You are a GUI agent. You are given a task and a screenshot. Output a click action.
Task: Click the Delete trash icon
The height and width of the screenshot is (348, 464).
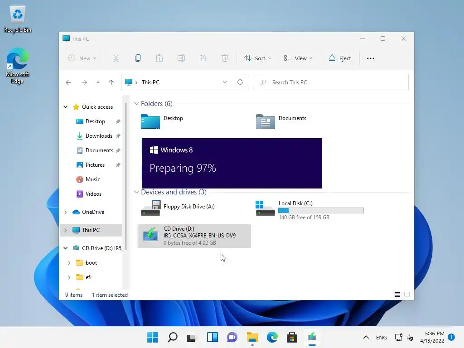tap(225, 58)
